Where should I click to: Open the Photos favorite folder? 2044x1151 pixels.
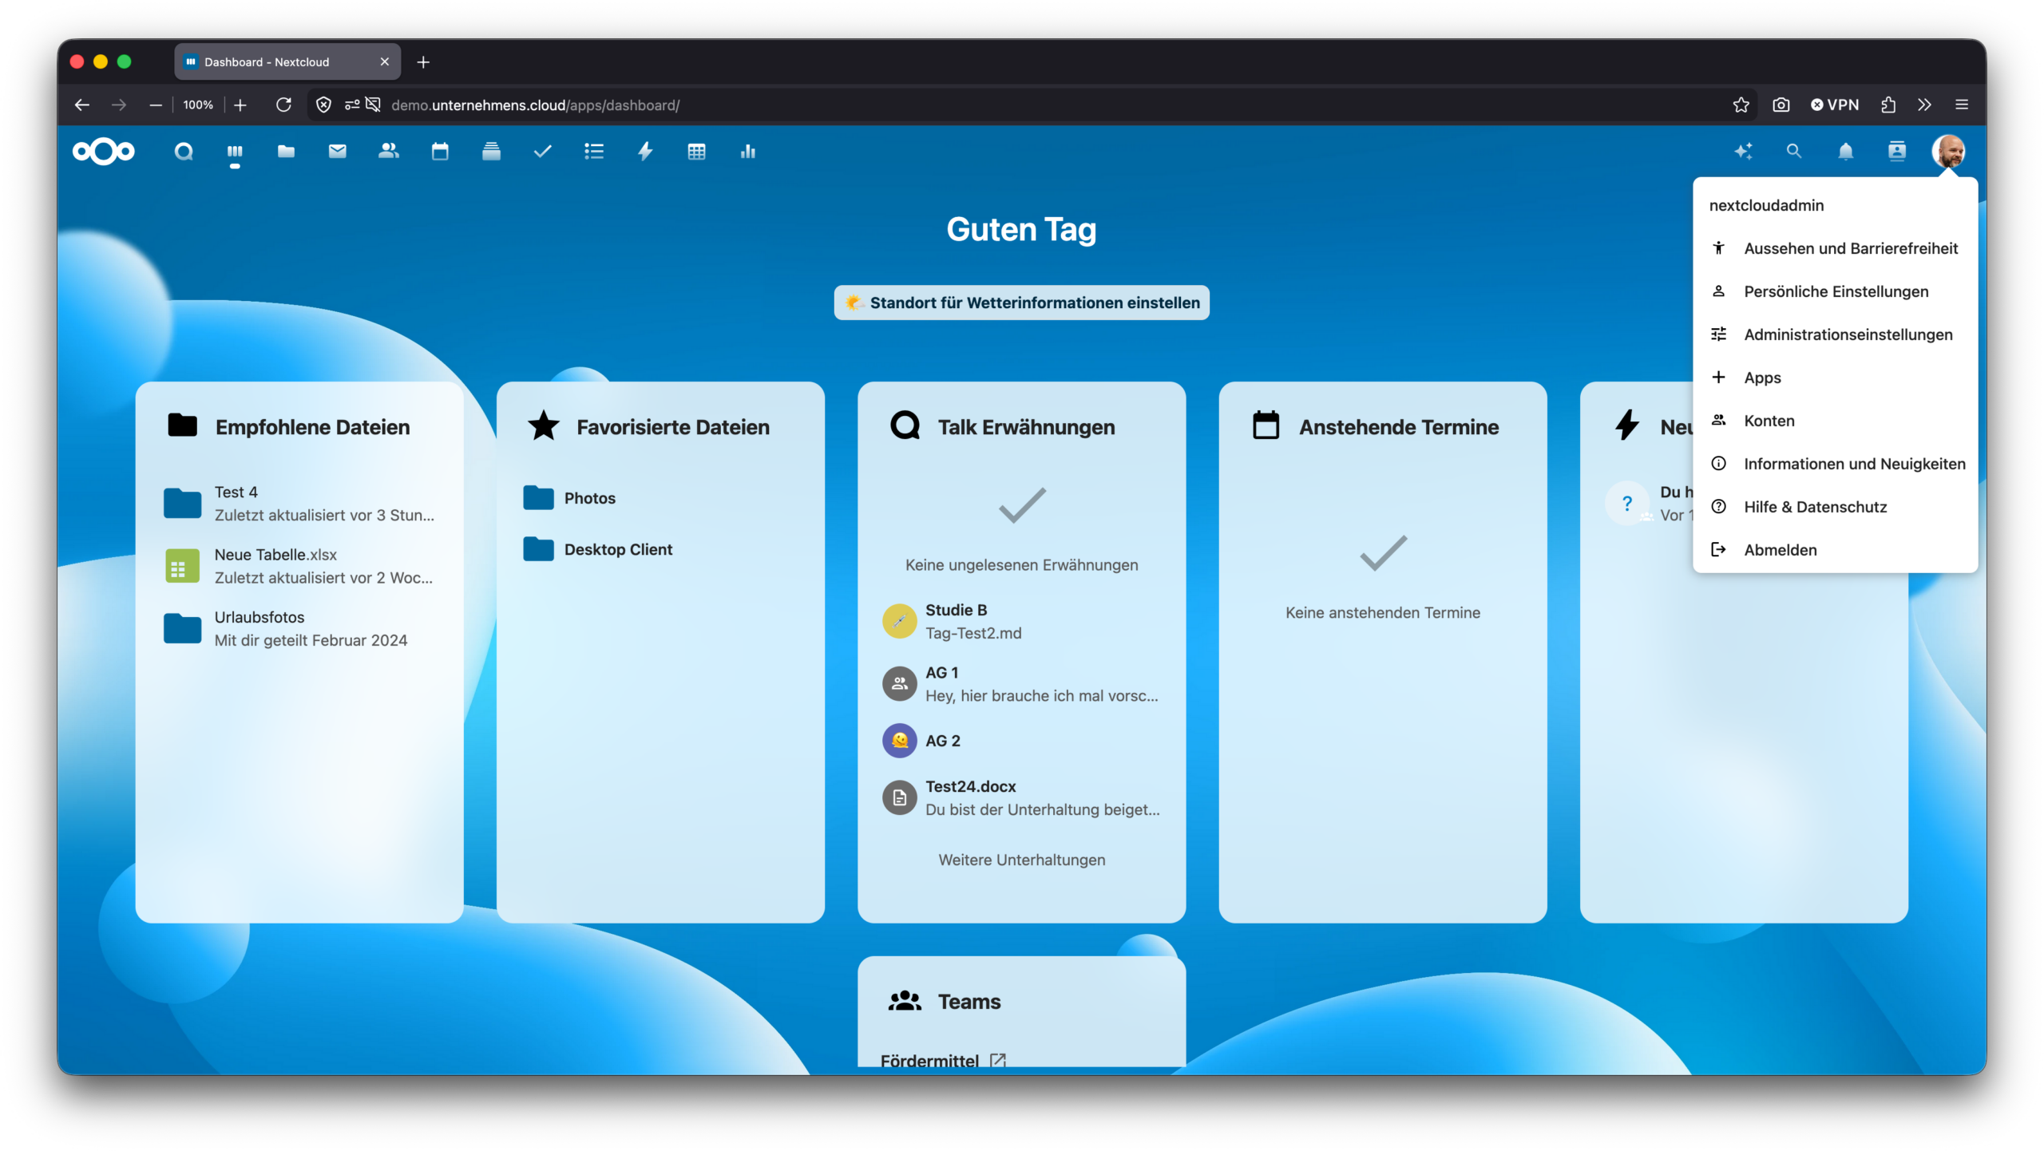pyautogui.click(x=590, y=497)
